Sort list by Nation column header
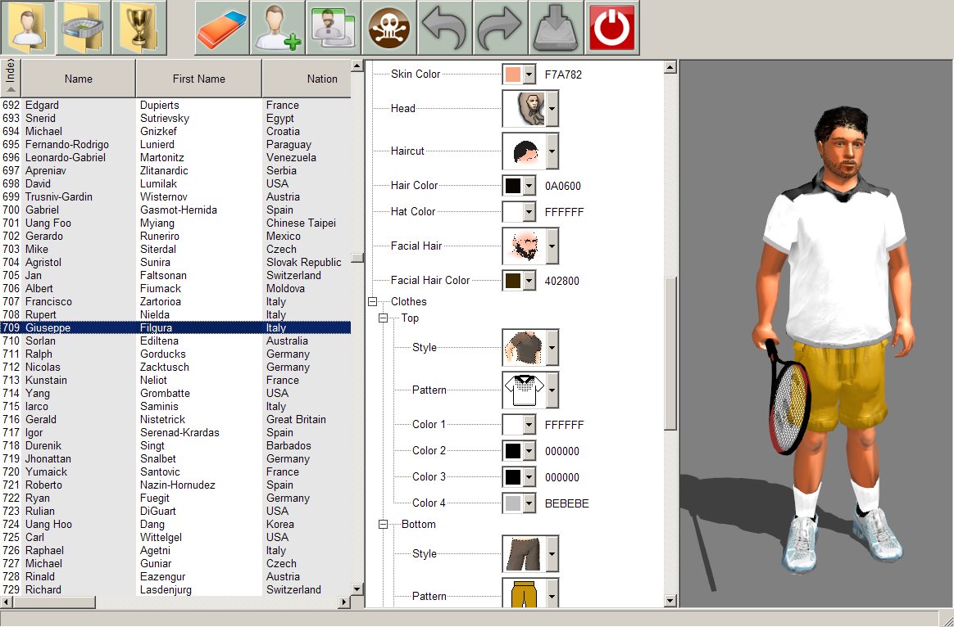This screenshot has width=954, height=627. [x=307, y=79]
